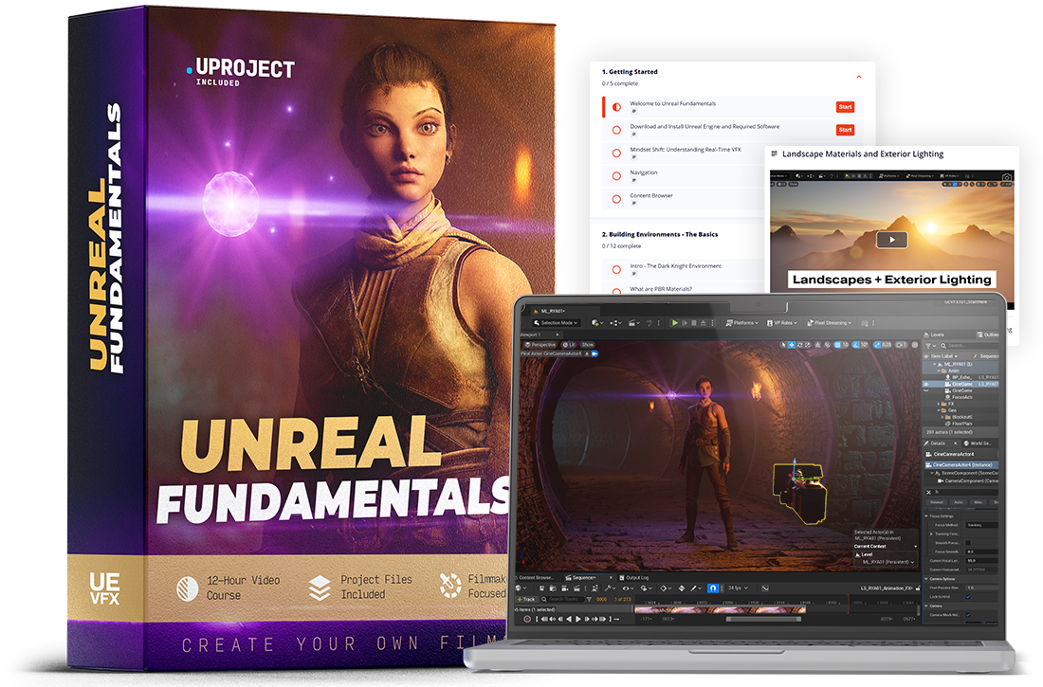Click the Sequencer play reverse button

coord(569,619)
